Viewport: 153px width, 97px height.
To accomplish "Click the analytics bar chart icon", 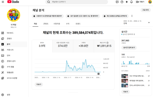I will (3, 44).
